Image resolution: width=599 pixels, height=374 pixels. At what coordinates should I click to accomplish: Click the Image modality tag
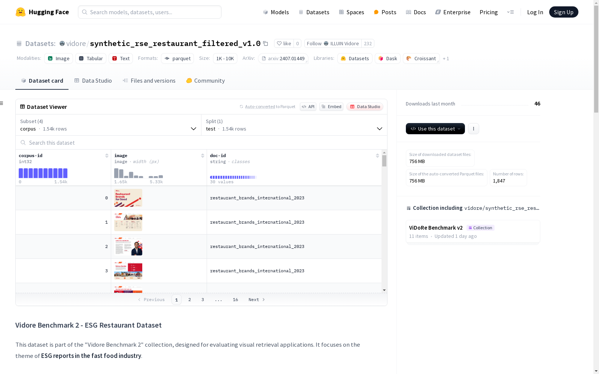(58, 58)
